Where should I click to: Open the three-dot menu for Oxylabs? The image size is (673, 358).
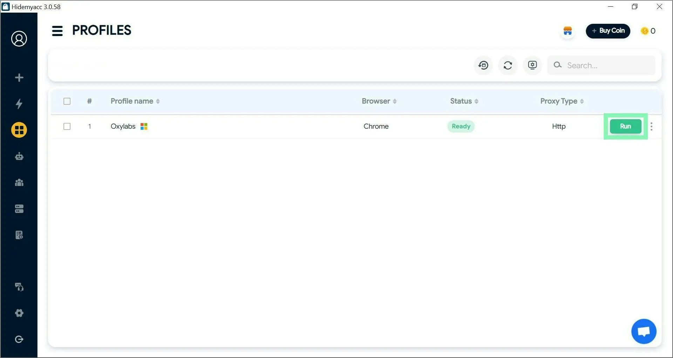coord(651,126)
